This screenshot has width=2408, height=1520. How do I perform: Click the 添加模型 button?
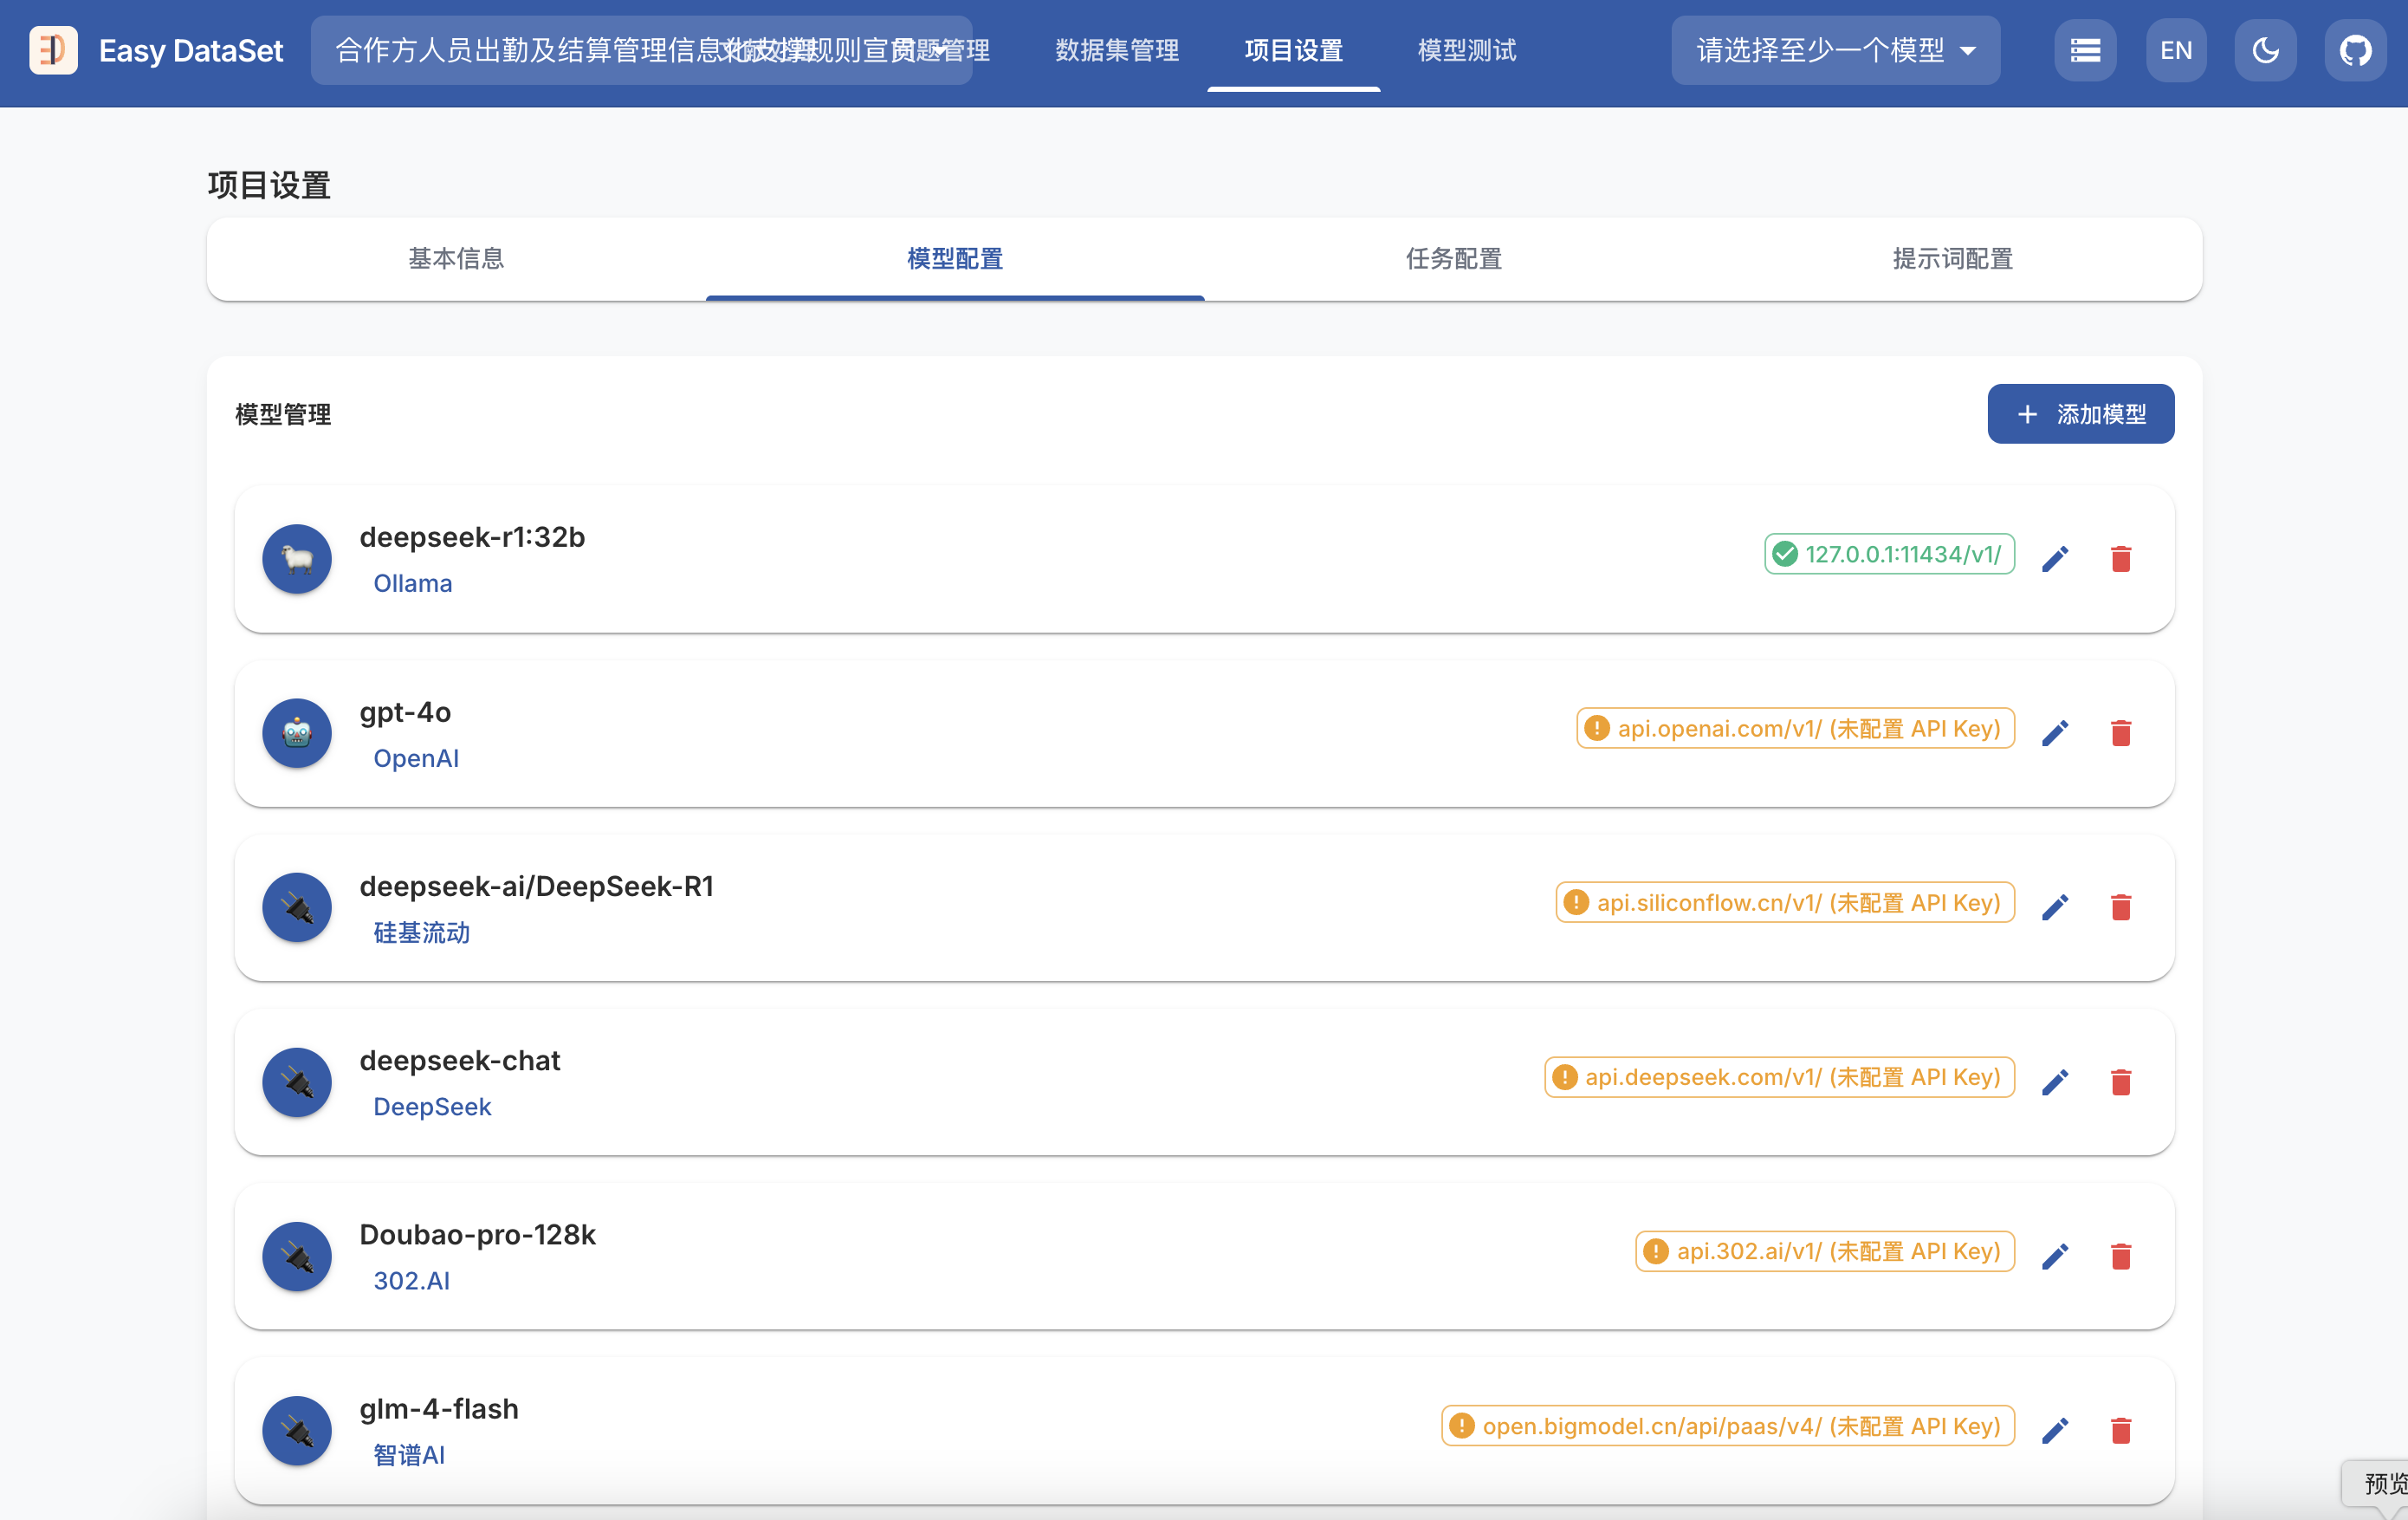click(x=2080, y=414)
